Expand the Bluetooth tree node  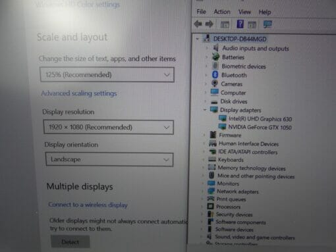[x=206, y=75]
